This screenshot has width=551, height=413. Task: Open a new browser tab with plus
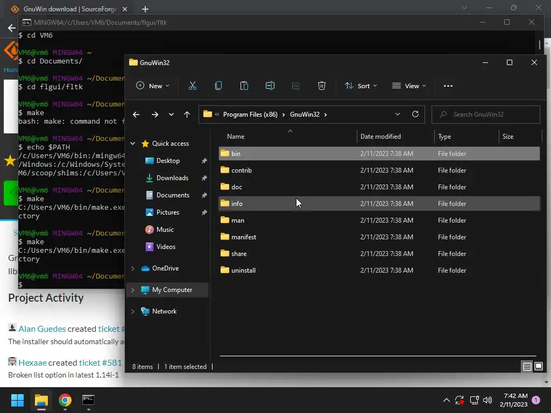(x=145, y=9)
